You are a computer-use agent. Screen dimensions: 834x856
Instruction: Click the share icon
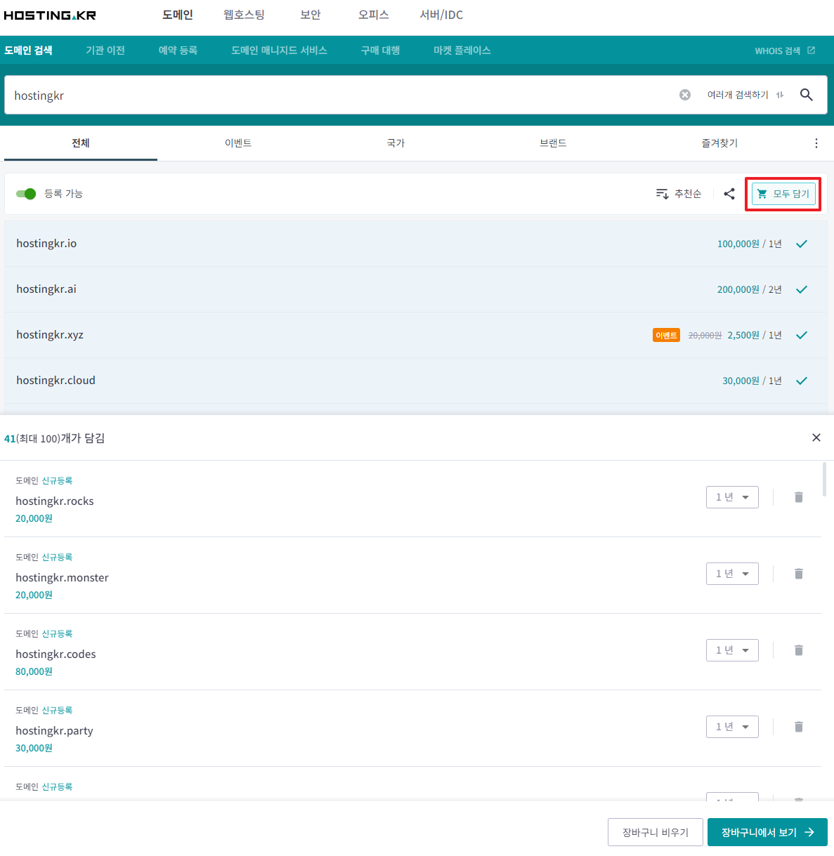coord(729,194)
